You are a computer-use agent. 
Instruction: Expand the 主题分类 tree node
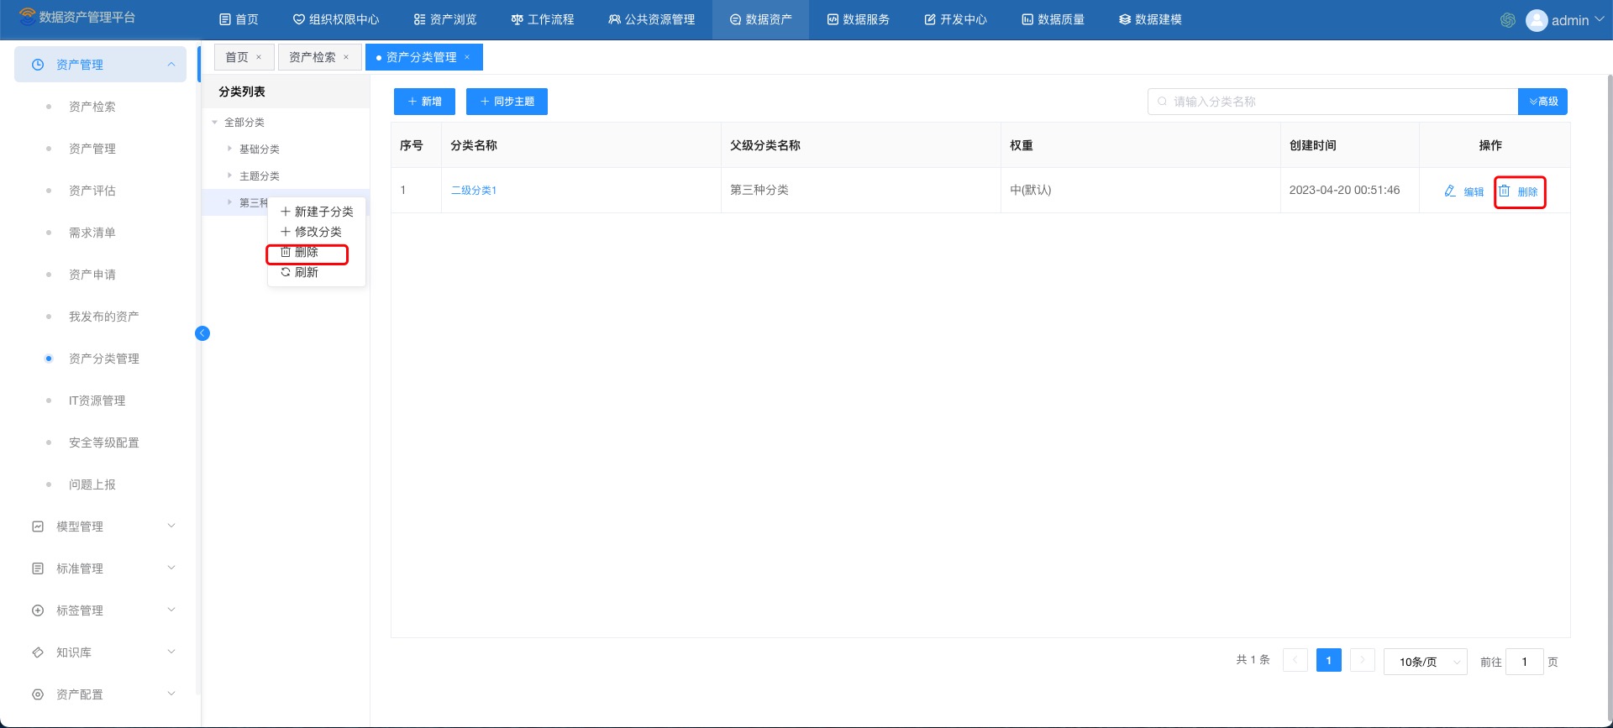pyautogui.click(x=229, y=175)
